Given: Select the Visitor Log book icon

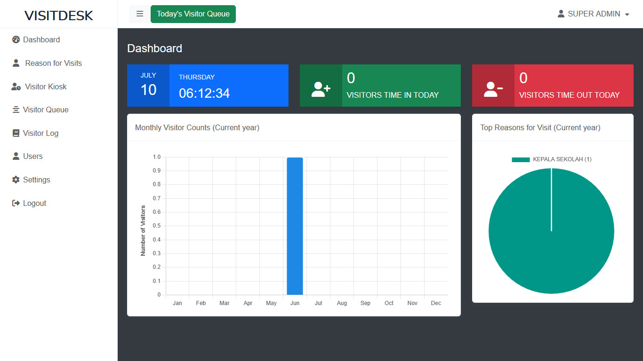Looking at the screenshot, I should [16, 133].
